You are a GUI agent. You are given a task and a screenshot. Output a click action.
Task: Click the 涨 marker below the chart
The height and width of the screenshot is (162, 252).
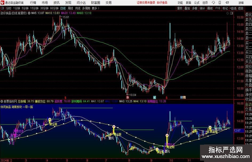point(128,97)
